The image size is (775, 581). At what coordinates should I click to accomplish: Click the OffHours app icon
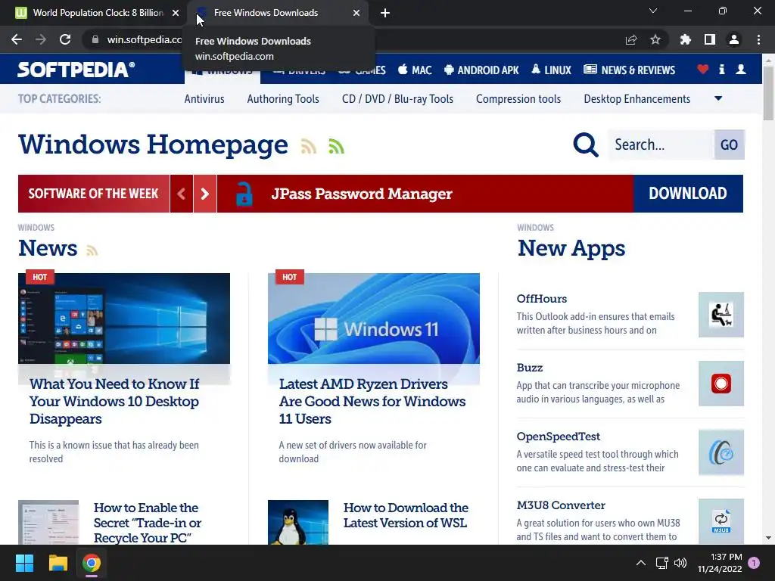[x=721, y=315]
